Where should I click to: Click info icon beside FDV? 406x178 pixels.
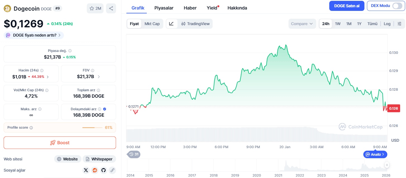coord(93,70)
